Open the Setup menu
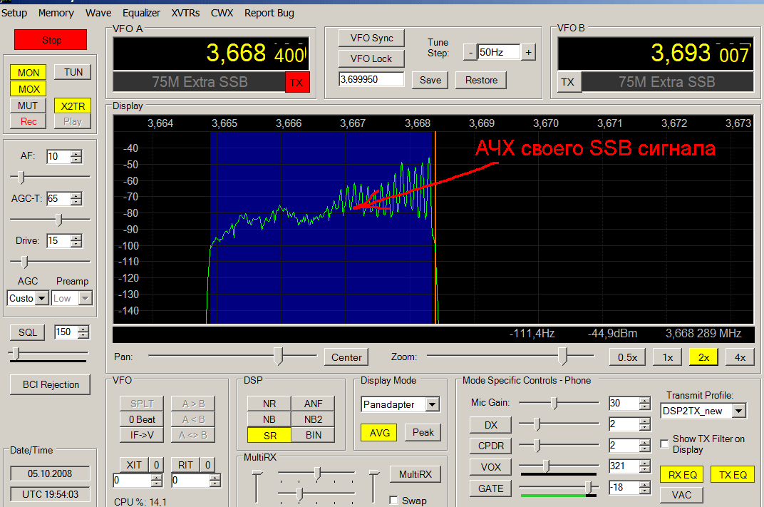 14,13
